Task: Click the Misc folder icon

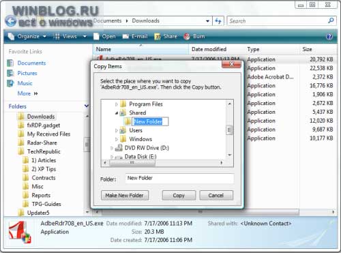Action: [x=25, y=186]
